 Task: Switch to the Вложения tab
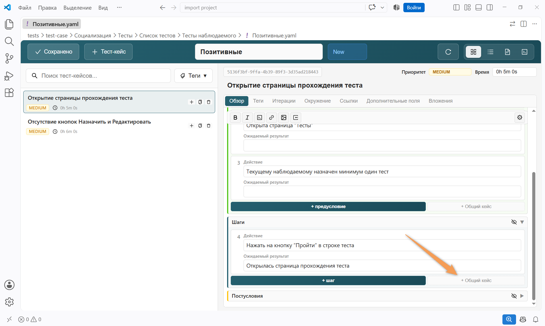441,101
